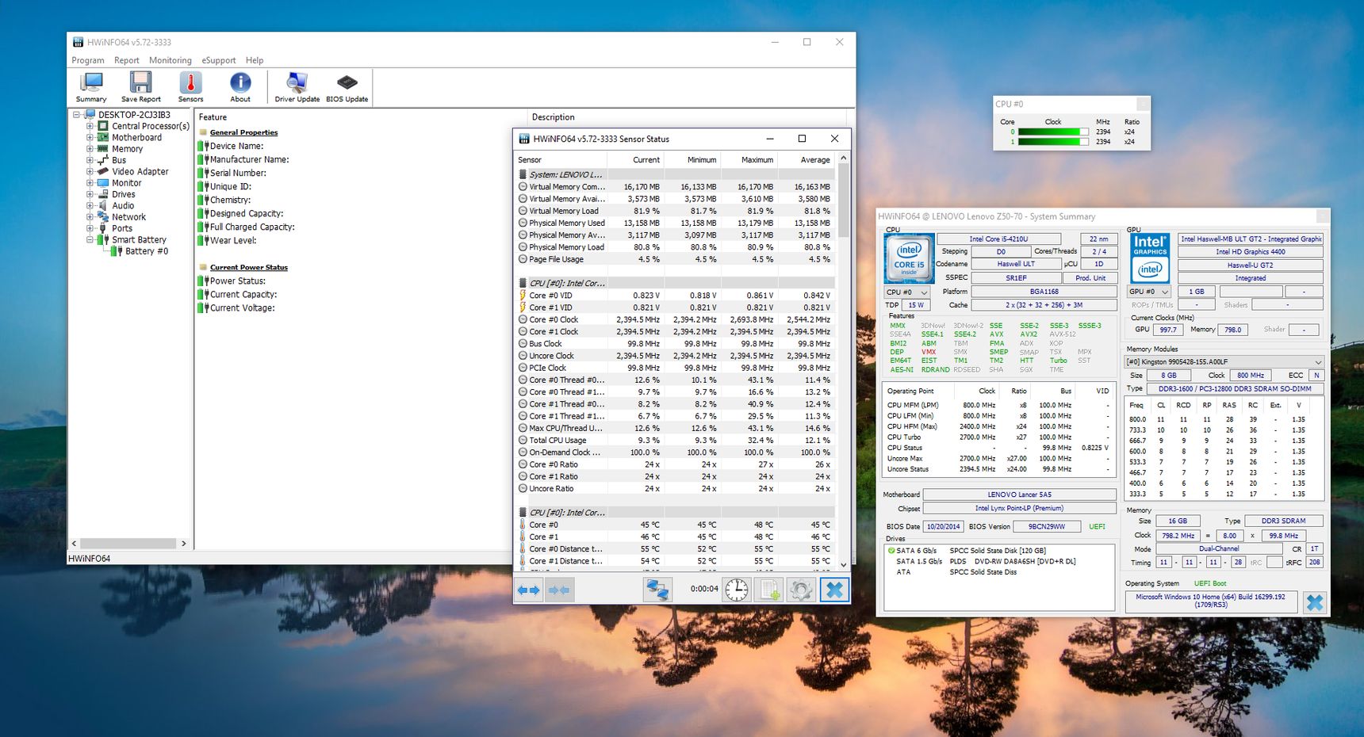Screen dimensions: 1364x737
Task: Select Battery #0 in the tree
Action: tap(146, 251)
